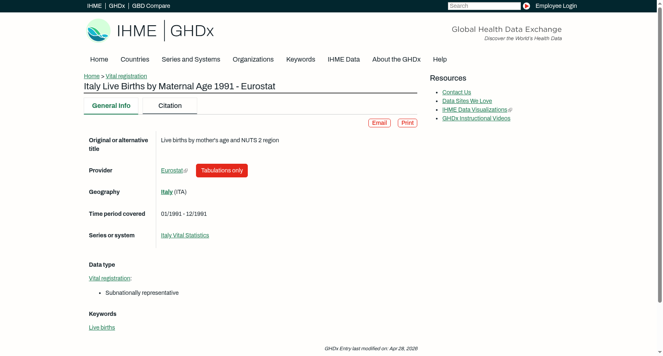Click the 'Original or alternative title' label

(x=118, y=145)
